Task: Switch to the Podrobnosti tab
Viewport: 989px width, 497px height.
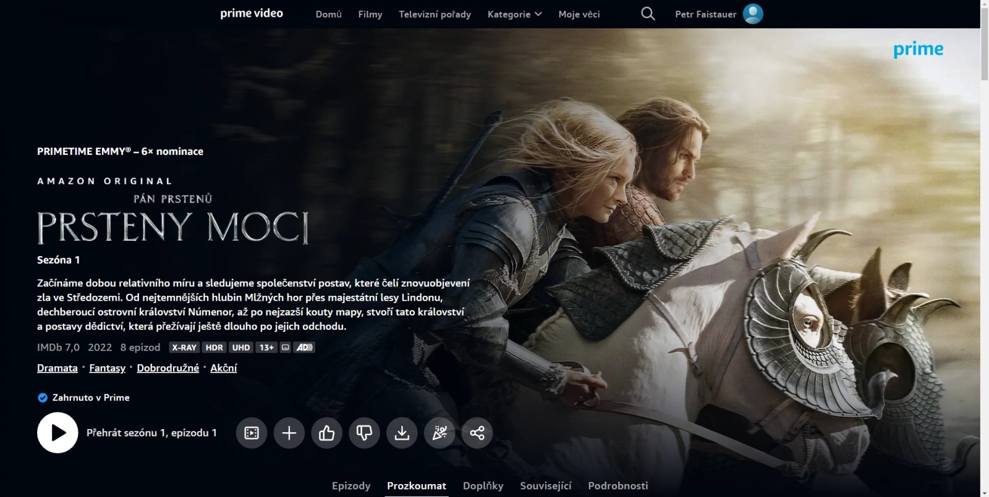Action: [x=618, y=486]
